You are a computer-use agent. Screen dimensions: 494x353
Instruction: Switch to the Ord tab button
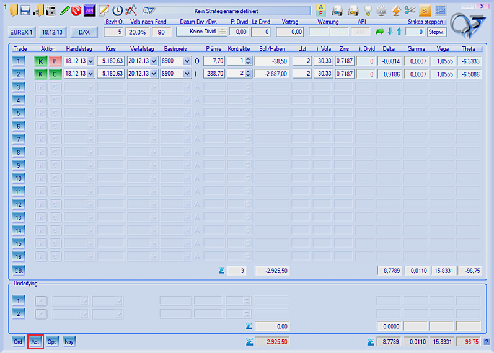[x=18, y=342]
